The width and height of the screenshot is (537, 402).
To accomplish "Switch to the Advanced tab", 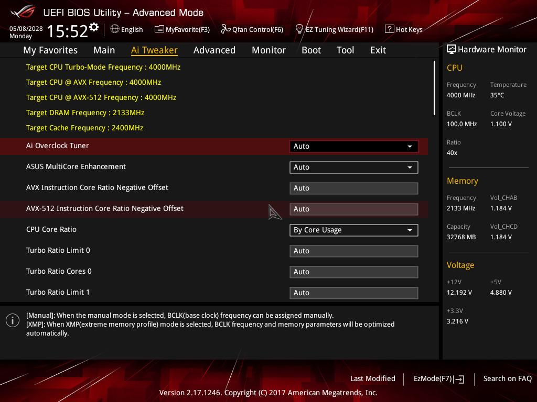I will click(x=214, y=50).
